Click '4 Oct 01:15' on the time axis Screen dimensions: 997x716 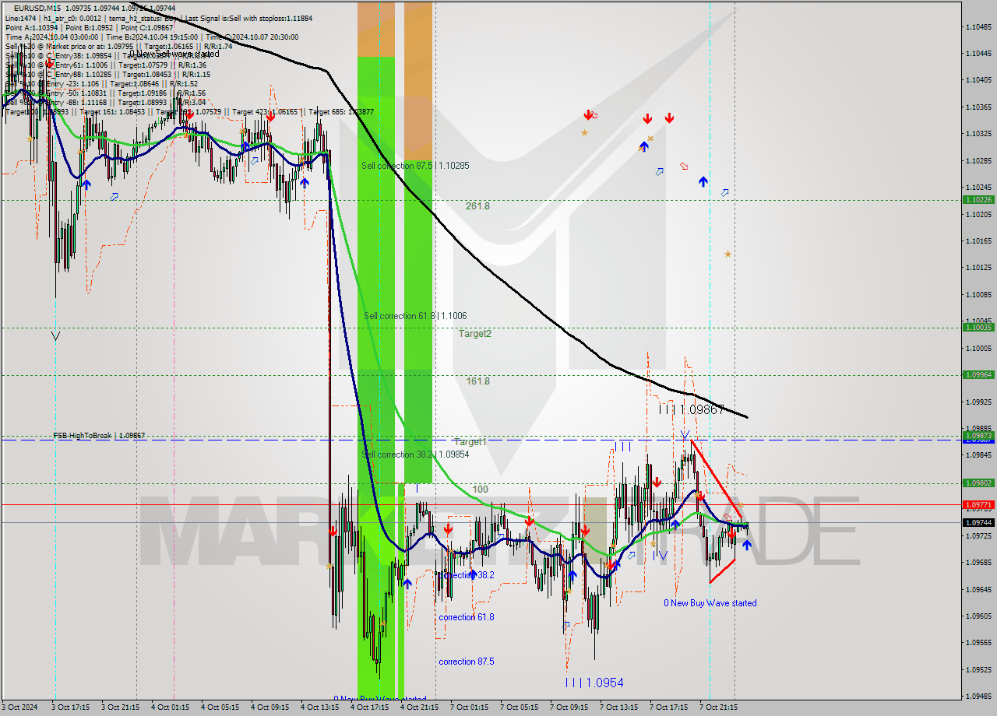[x=169, y=707]
